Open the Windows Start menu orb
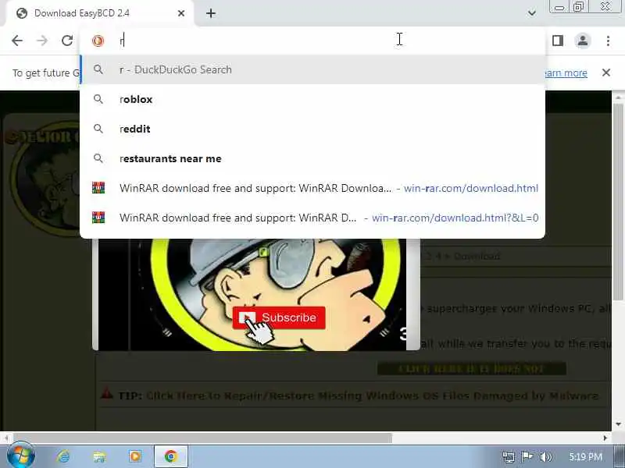This screenshot has height=468, width=625. [21, 456]
